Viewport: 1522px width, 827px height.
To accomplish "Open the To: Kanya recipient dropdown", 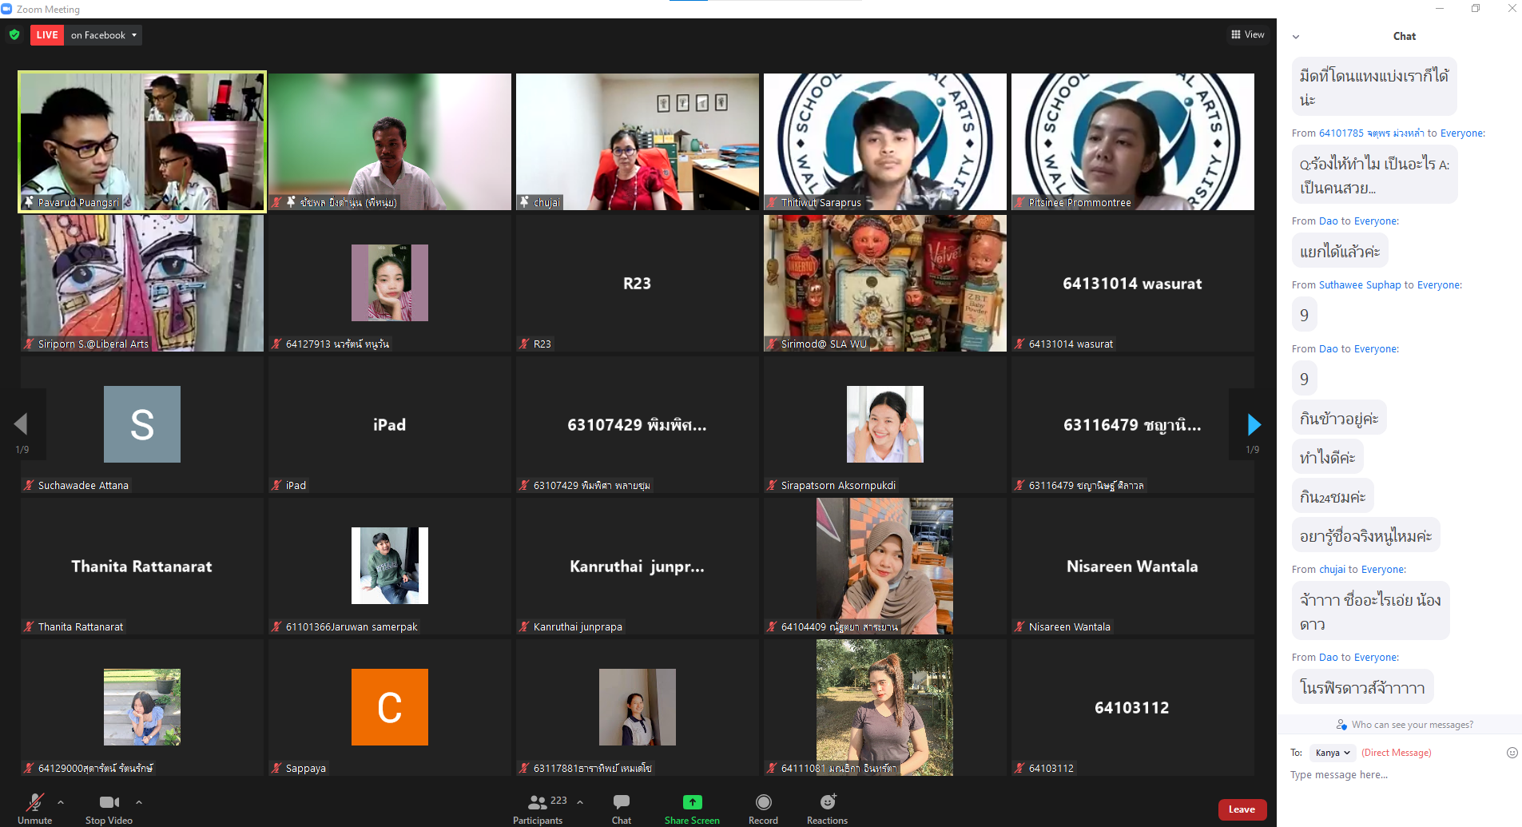I will point(1332,752).
